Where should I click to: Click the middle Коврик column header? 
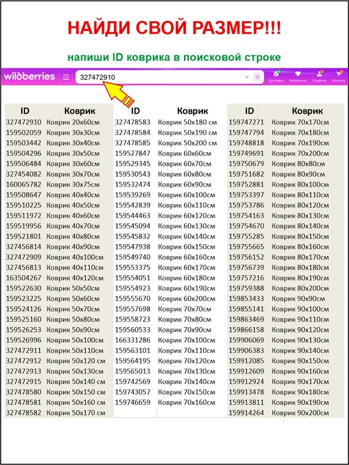coord(193,111)
